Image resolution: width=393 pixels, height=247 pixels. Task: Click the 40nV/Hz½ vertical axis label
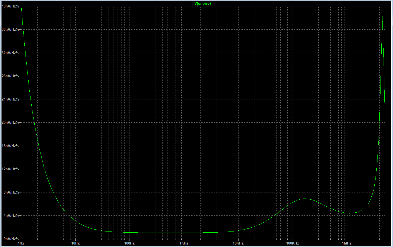pos(10,6)
